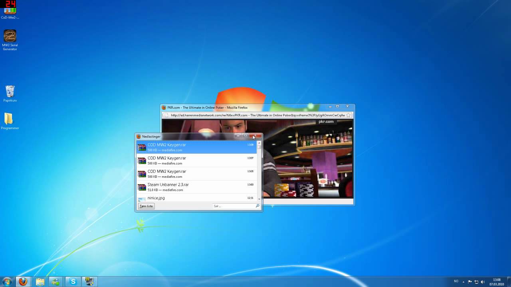
Task: Close the PKR.com Firefox window
Action: 347,106
